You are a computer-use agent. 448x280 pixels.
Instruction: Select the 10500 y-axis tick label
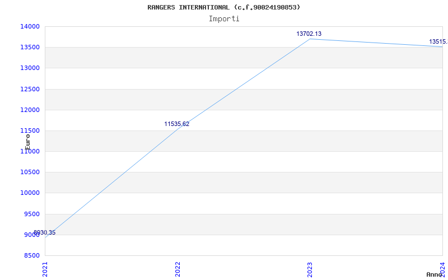click(x=30, y=172)
